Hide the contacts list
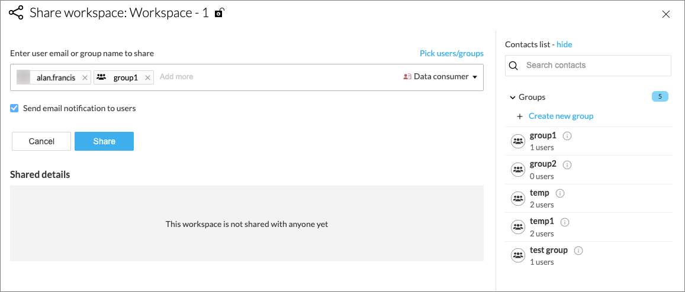This screenshot has width=685, height=292. (564, 44)
